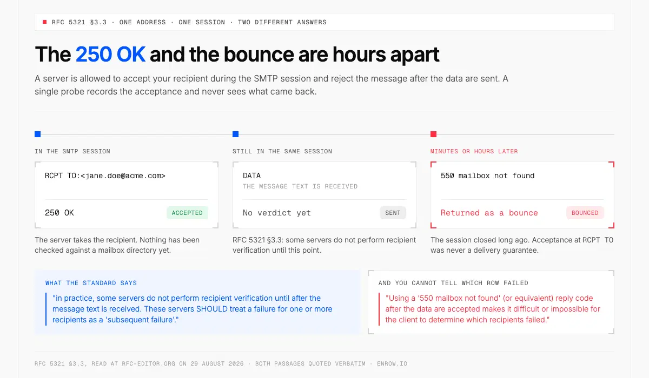Click the blue "250 OK" in the headline
This screenshot has height=378, width=649.
point(110,55)
